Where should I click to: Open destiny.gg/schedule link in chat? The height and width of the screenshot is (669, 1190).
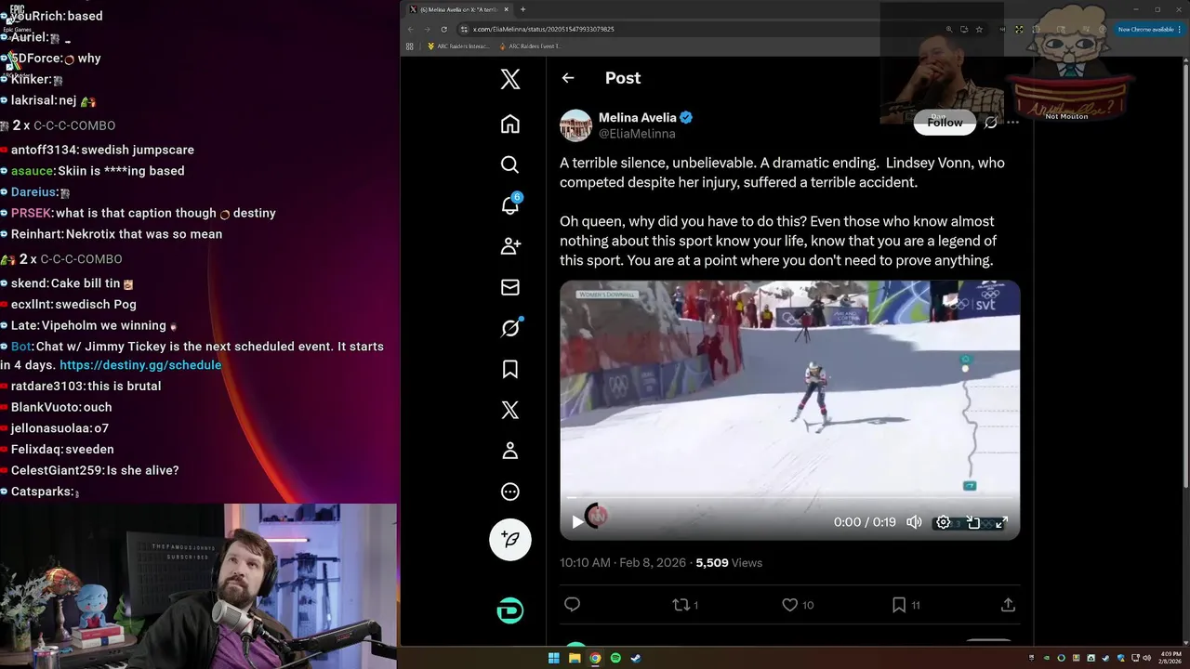pyautogui.click(x=140, y=365)
